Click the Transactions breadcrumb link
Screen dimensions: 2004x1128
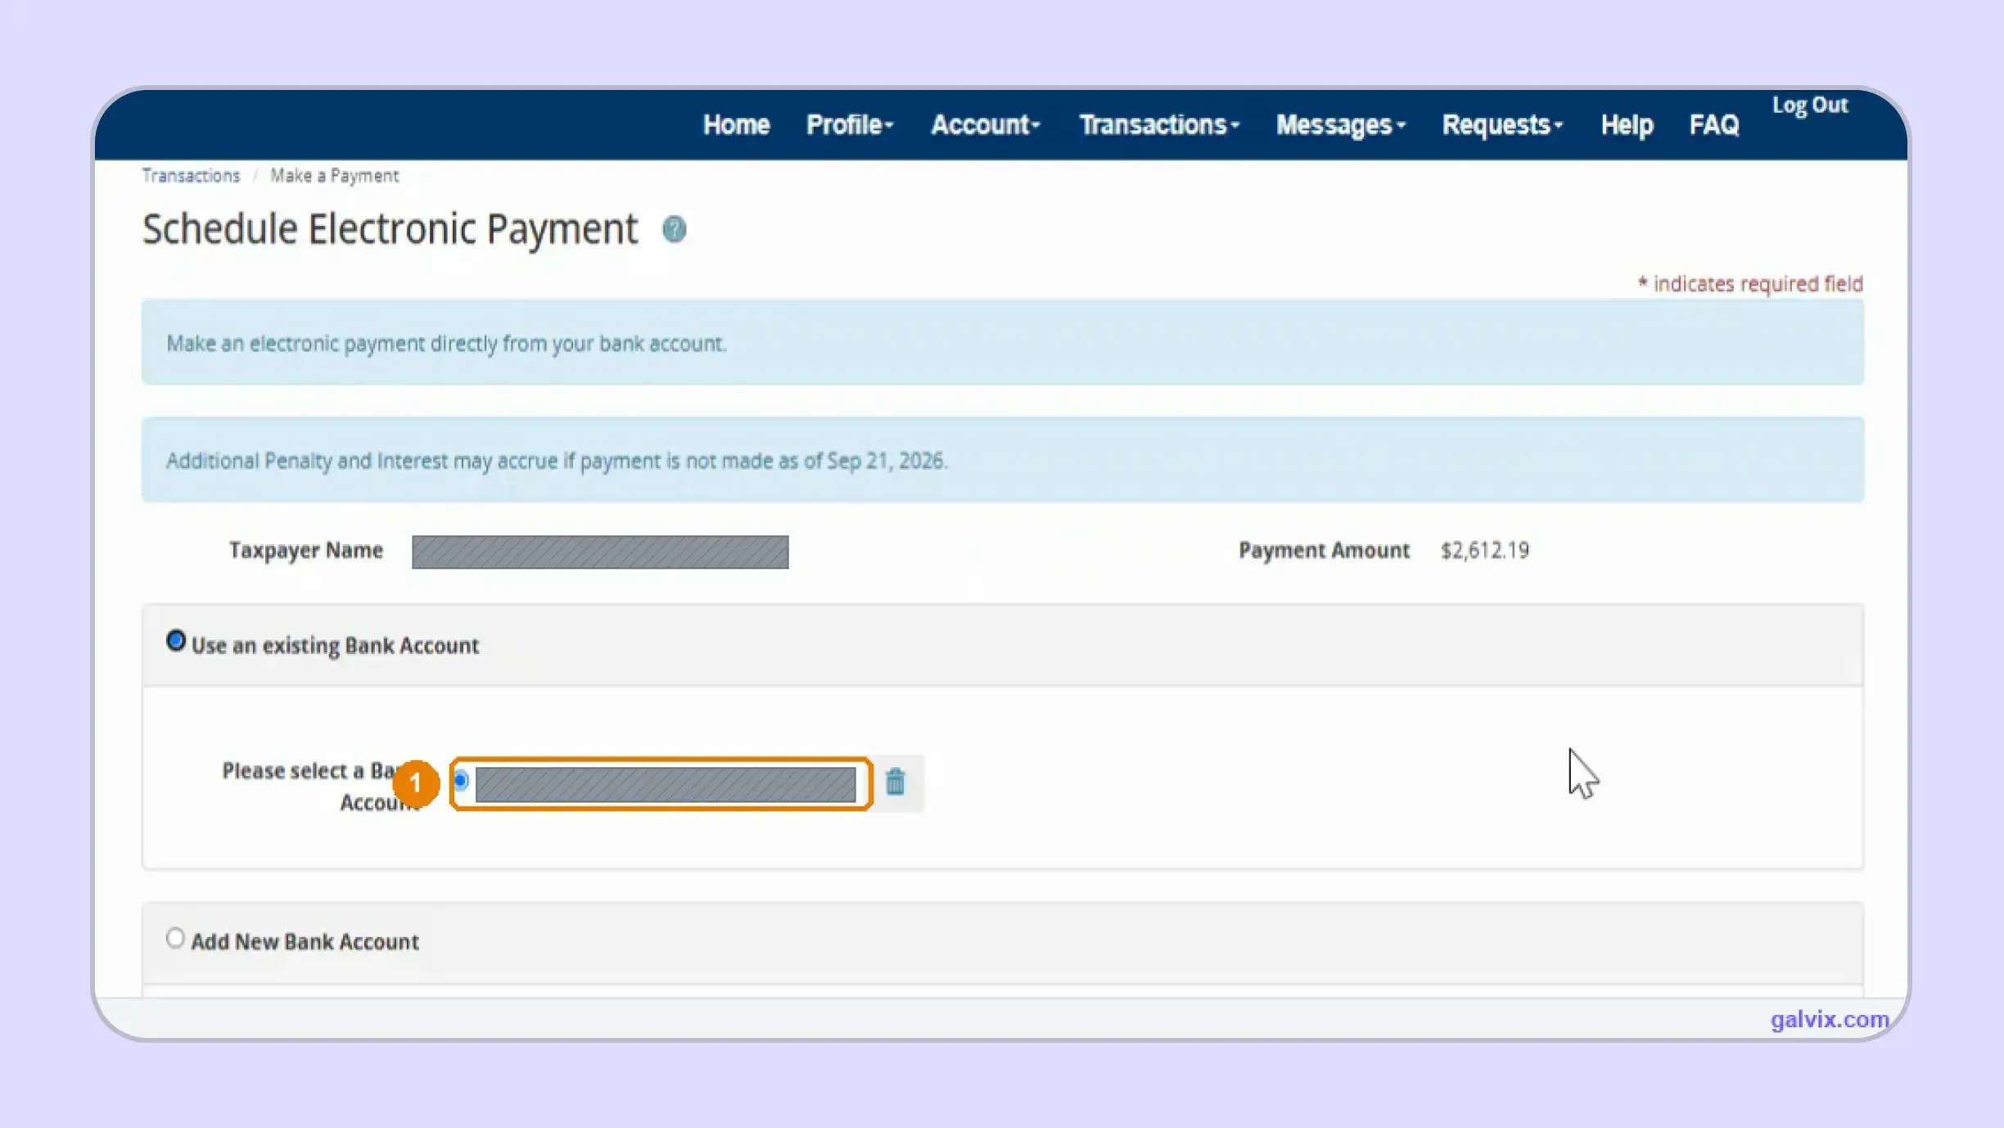[x=191, y=175]
